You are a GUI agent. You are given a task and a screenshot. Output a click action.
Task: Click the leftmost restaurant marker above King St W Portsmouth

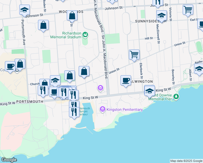[x=43, y=91]
